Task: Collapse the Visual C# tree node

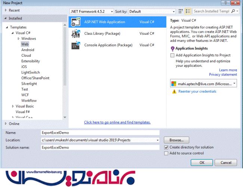Action: tap(13, 33)
